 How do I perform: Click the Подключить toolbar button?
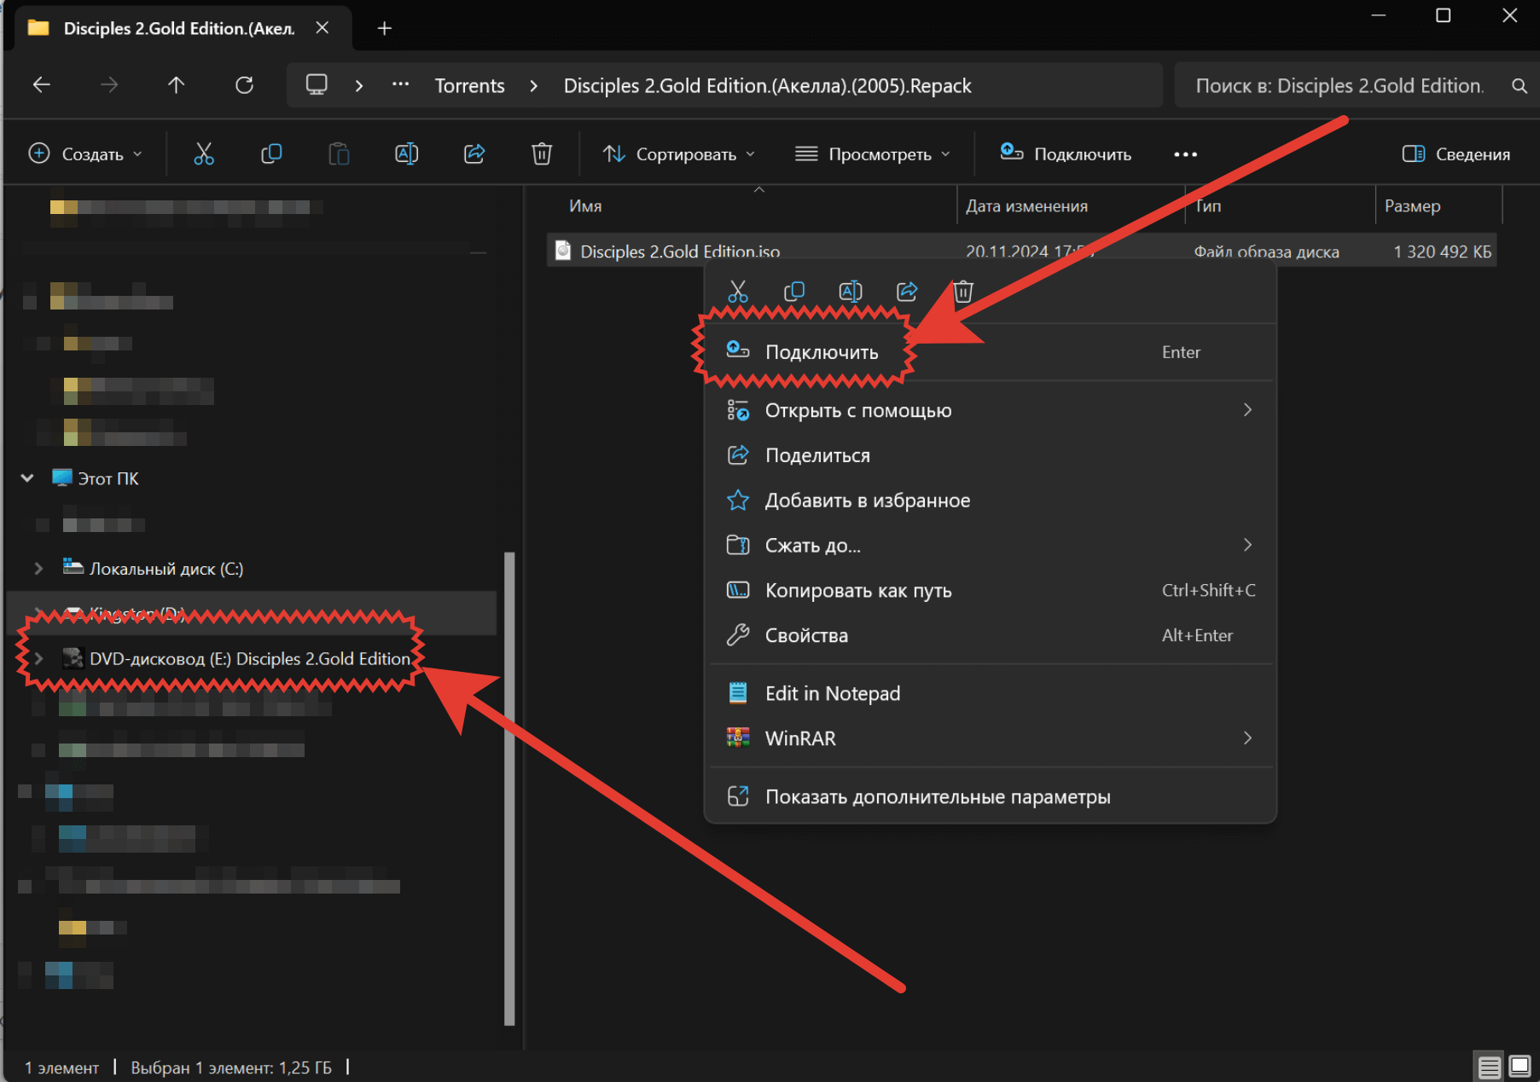point(1066,154)
